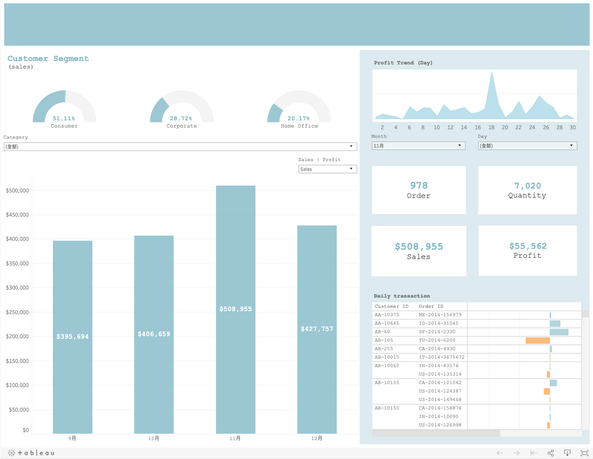Click the Daily transaction horizontal scrollbar
The width and height of the screenshot is (593, 459).
[435, 433]
